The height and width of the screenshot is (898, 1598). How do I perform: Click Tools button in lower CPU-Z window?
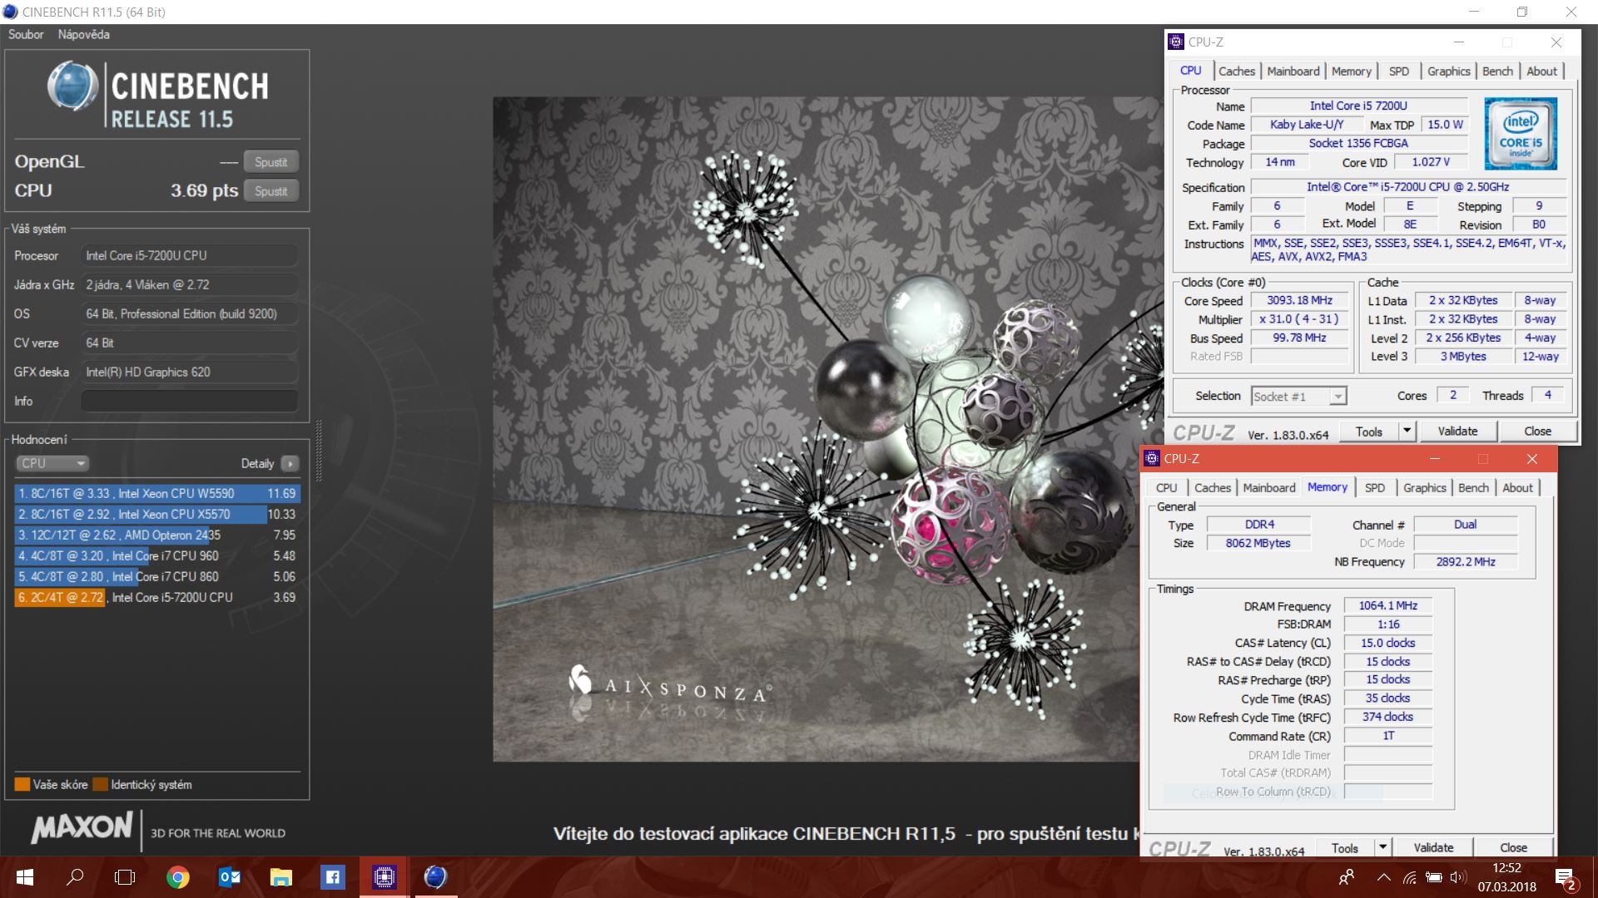tap(1345, 848)
